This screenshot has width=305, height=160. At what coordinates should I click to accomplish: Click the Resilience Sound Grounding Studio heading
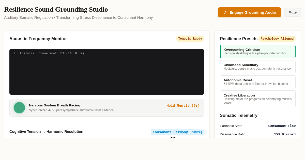tap(56, 9)
